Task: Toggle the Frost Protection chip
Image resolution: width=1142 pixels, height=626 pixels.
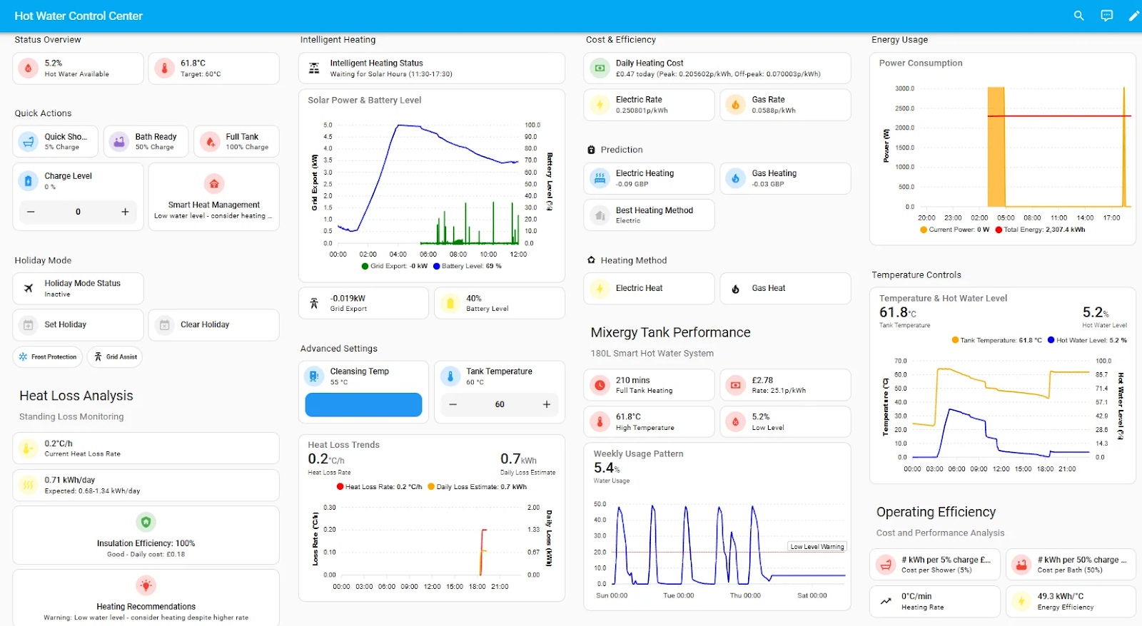Action: click(48, 356)
